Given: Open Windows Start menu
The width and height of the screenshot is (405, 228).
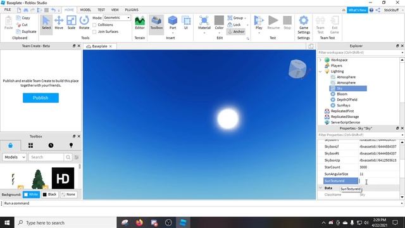Looking at the screenshot, I should [7, 222].
